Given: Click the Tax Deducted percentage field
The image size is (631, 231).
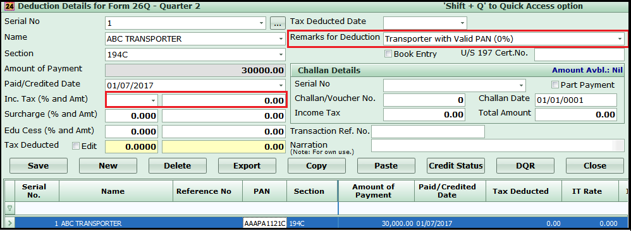Looking at the screenshot, I should [x=131, y=147].
